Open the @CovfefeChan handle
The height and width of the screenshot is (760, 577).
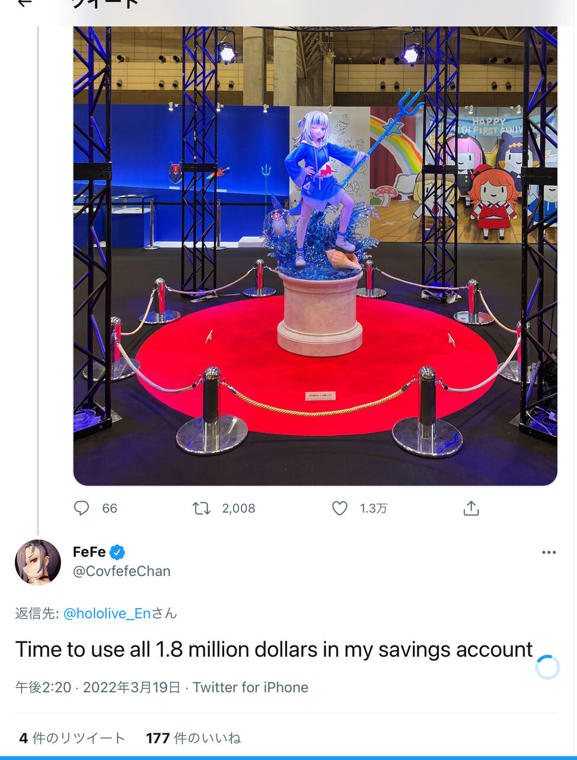coord(122,571)
